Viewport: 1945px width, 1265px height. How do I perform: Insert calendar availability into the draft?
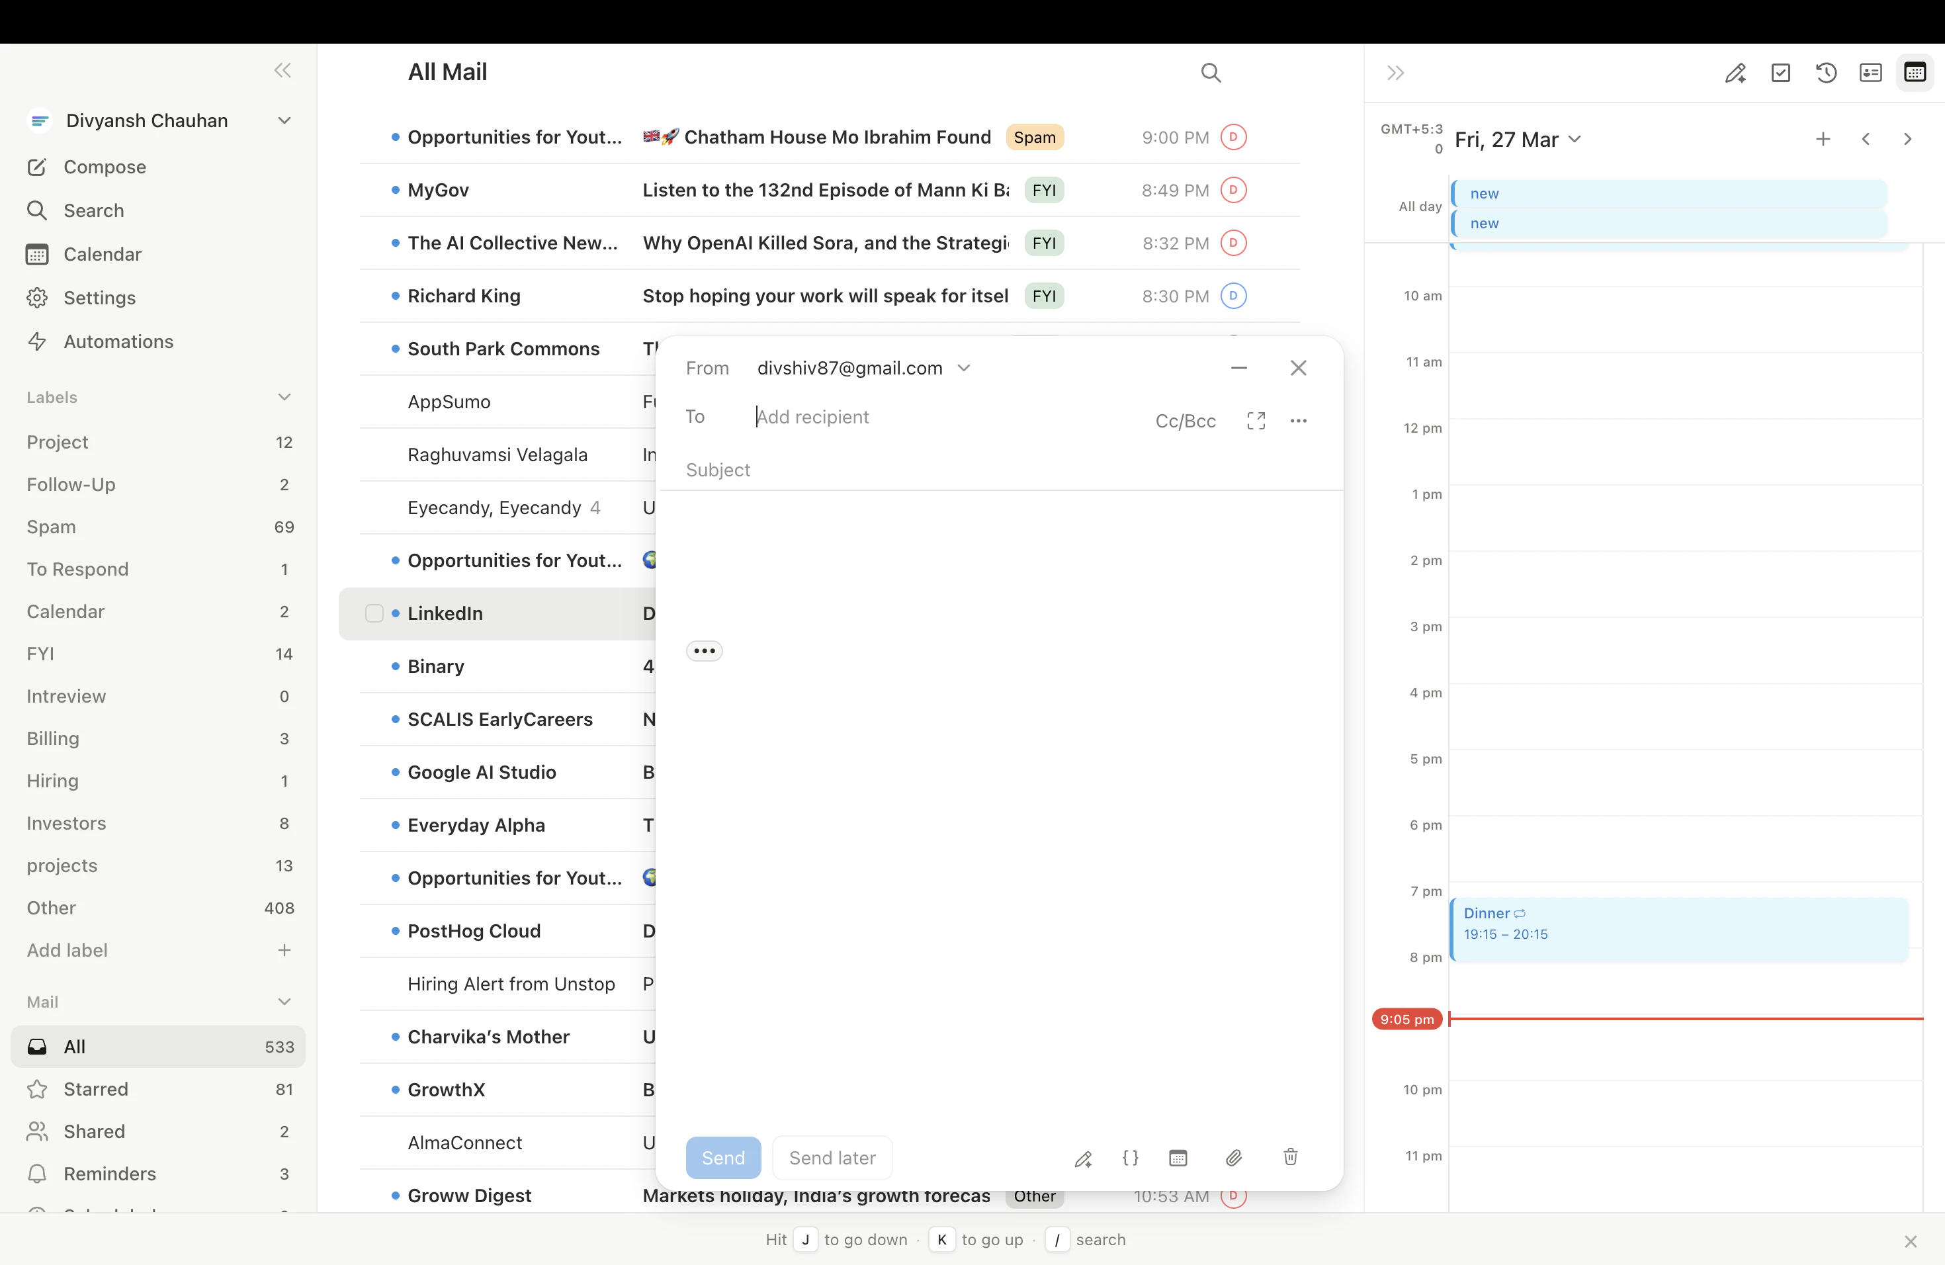[x=1178, y=1158]
